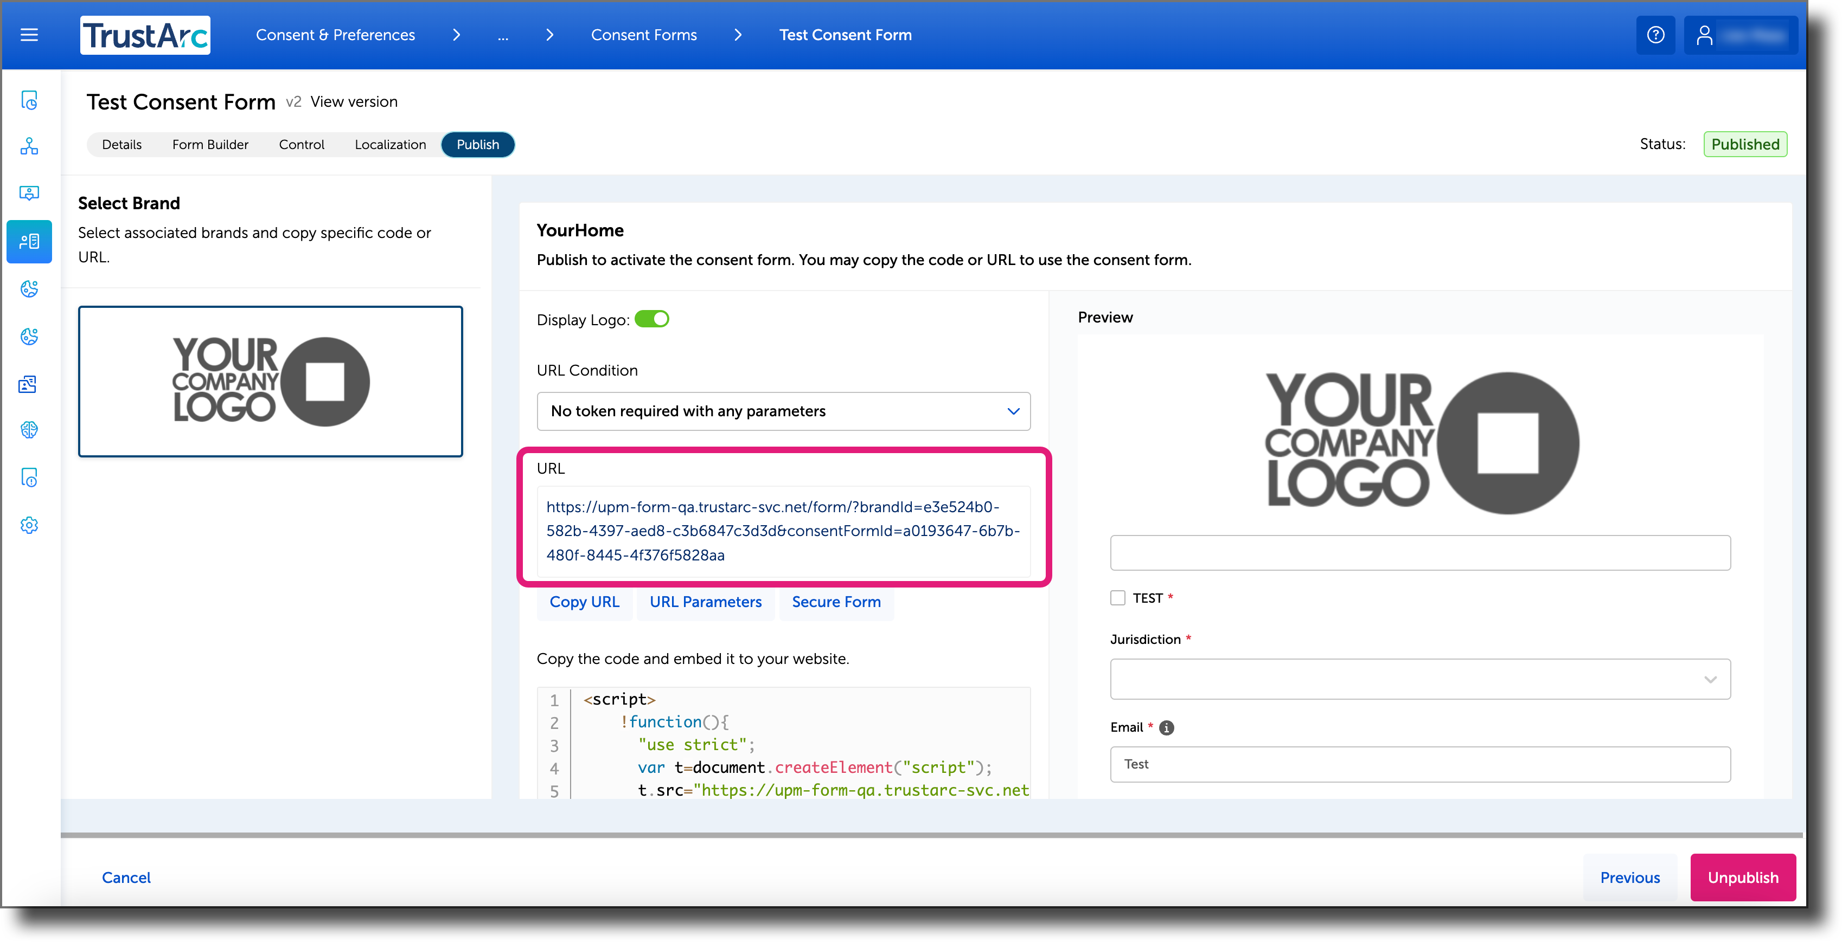
Task: Select the Publish tab
Action: coord(478,144)
